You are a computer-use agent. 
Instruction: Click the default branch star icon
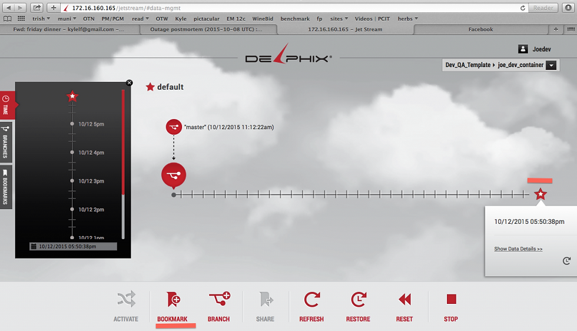tap(150, 87)
